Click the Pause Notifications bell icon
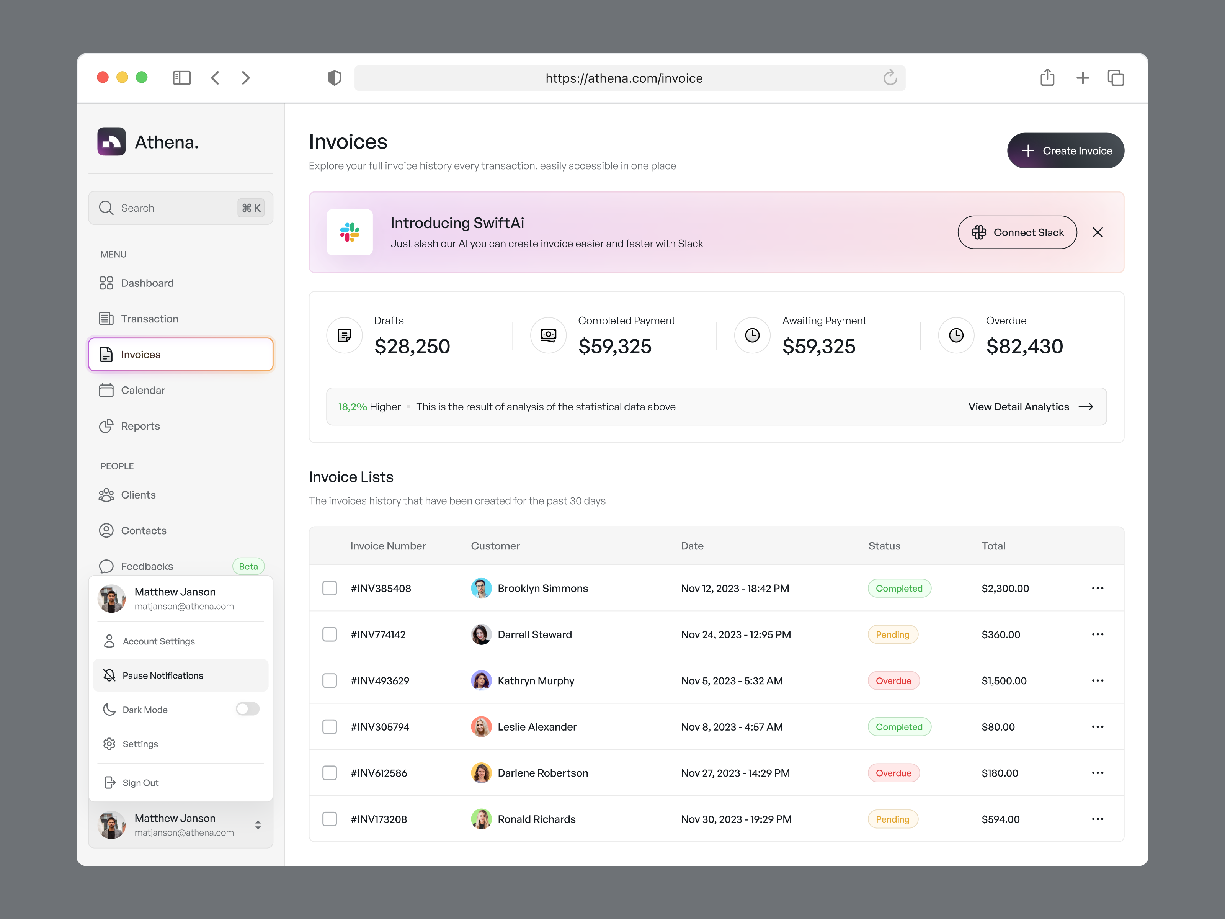Viewport: 1225px width, 919px height. click(109, 675)
